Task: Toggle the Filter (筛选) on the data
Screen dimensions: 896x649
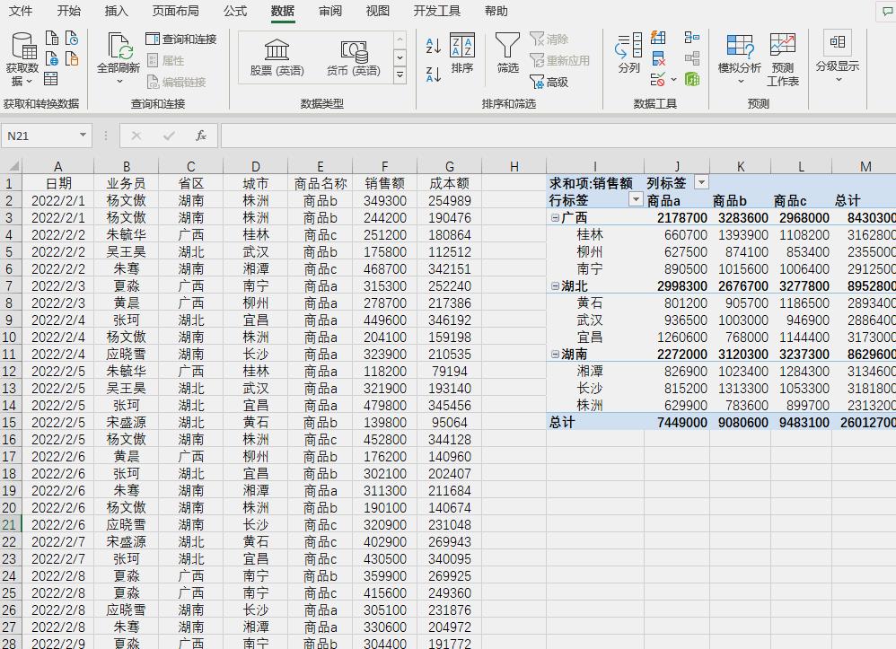Action: tap(507, 56)
